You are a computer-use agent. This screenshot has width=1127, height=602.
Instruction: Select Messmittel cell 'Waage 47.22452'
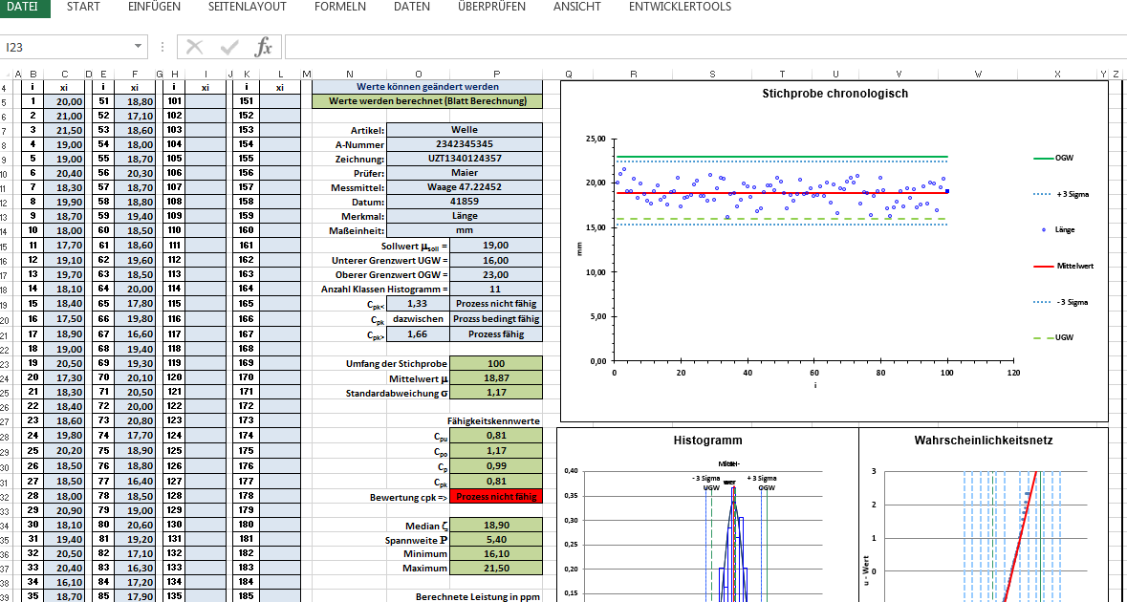tap(465, 187)
